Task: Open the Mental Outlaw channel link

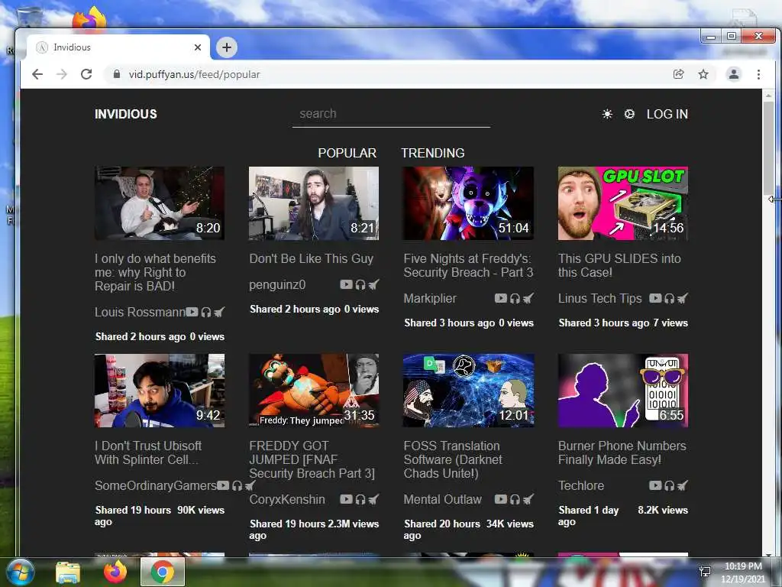Action: click(443, 500)
